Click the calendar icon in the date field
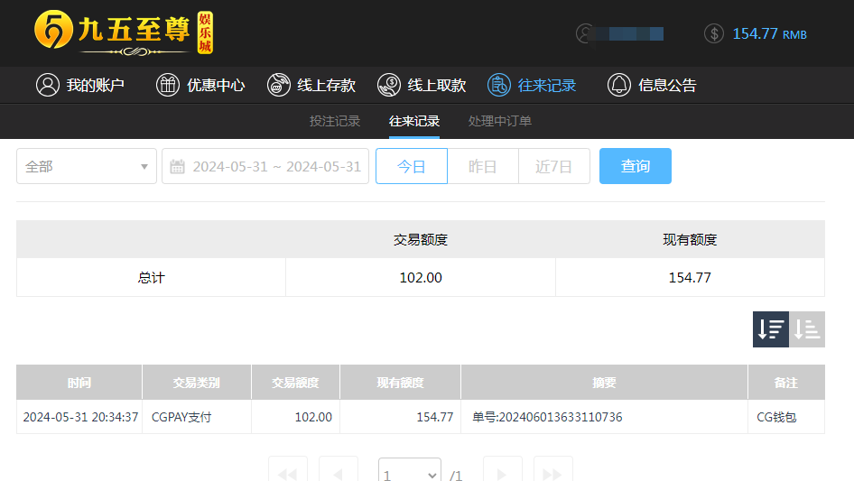Screen dimensions: 854x481 coord(177,166)
